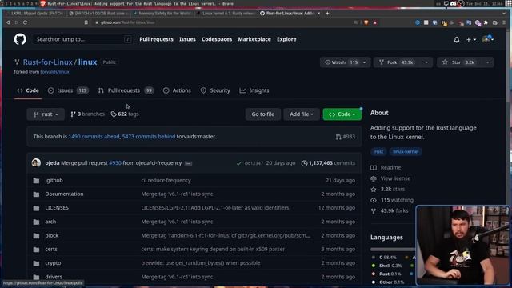
Task: Expand the Fork options dropdown arrow
Action: pyautogui.click(x=426, y=62)
